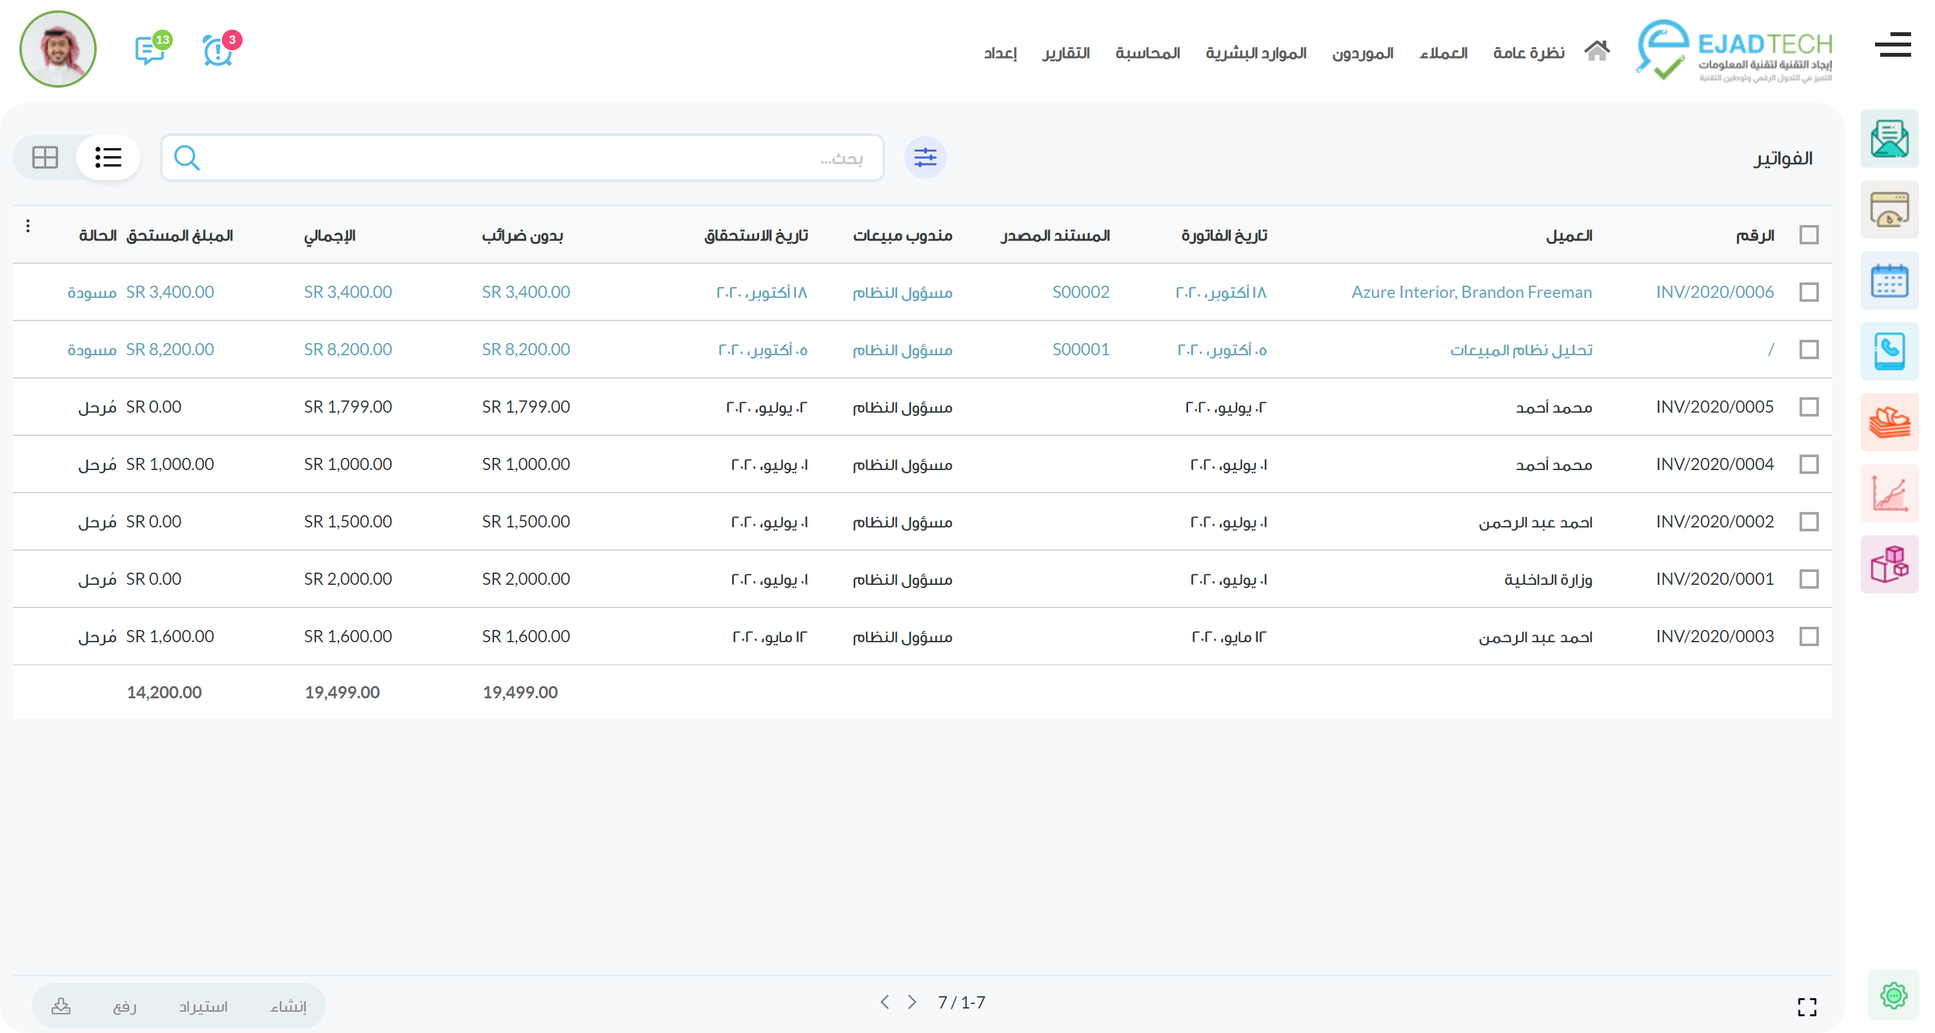Viewport: 1935px width, 1033px height.
Task: Open the alarm clock notifications icon
Action: point(218,51)
